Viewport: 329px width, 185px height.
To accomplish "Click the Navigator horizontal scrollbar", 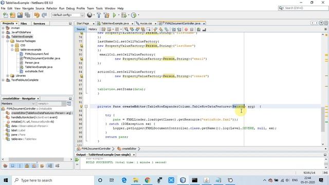I will [36, 159].
